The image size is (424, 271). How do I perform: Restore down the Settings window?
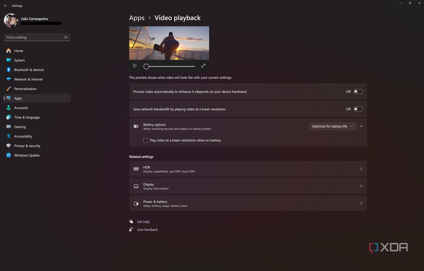point(410,3)
